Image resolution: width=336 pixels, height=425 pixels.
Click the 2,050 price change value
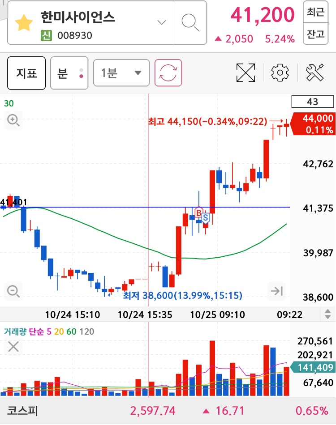point(239,39)
